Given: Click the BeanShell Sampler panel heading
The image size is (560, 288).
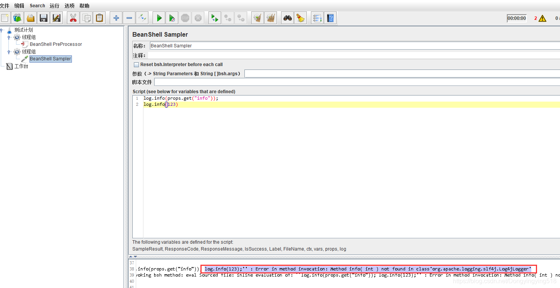Looking at the screenshot, I should pos(160,34).
